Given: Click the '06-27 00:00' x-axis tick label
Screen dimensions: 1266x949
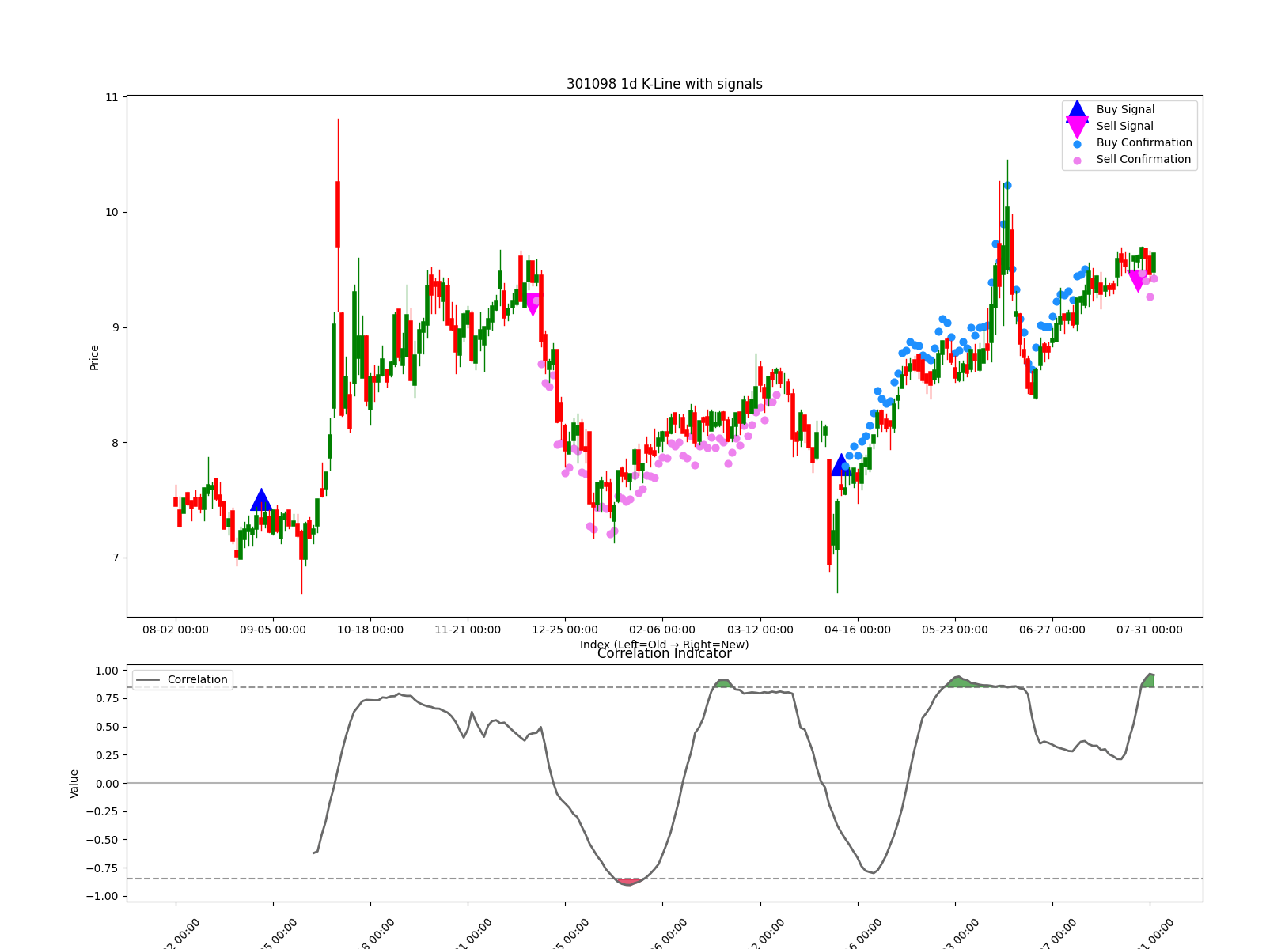Looking at the screenshot, I should click(x=1052, y=630).
